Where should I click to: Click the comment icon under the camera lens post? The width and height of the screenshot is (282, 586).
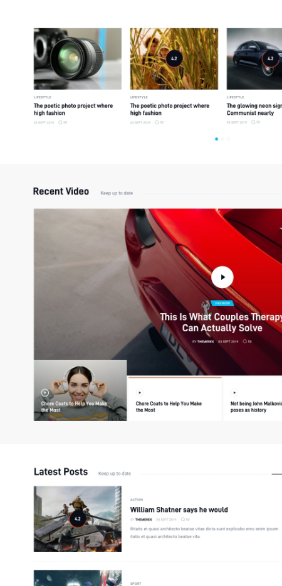[x=60, y=122]
